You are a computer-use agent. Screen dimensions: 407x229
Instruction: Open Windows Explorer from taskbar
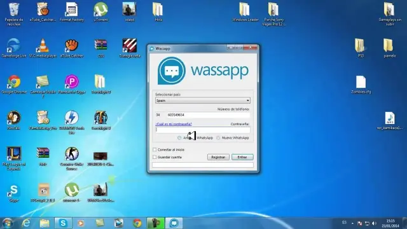pyautogui.click(x=45, y=223)
